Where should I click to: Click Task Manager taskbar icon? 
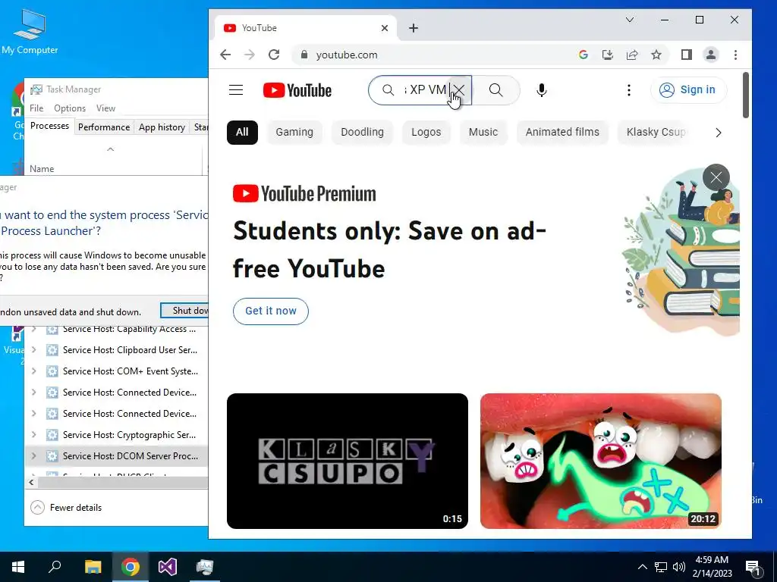tap(204, 567)
